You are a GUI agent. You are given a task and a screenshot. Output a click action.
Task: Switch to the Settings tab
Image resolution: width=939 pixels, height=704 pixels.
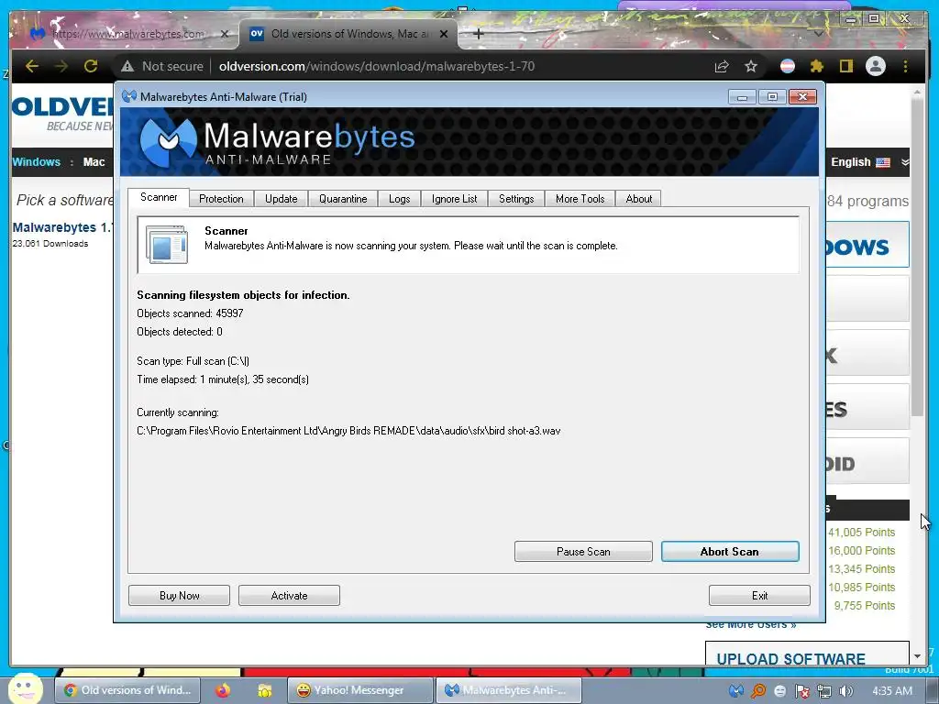(516, 199)
